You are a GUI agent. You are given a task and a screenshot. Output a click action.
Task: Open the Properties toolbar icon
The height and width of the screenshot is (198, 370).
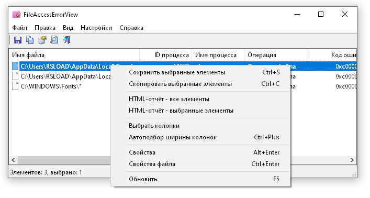42,40
